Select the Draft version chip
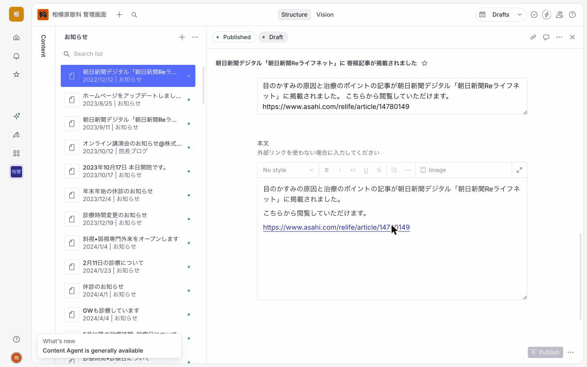 pos(273,37)
